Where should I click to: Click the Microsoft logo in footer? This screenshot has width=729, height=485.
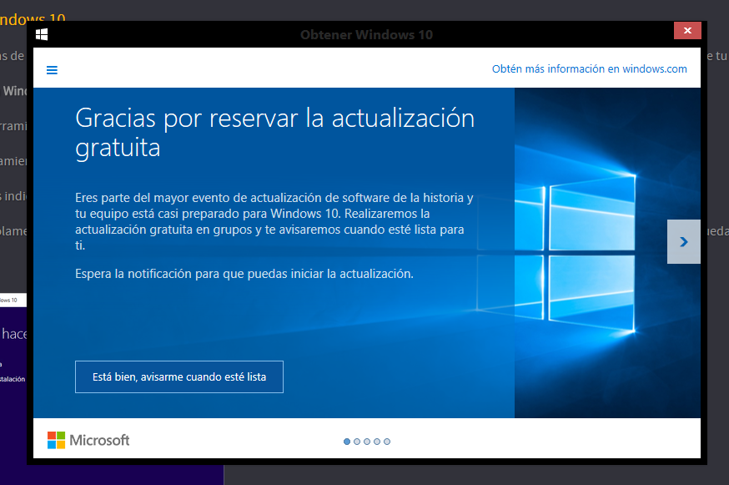click(88, 440)
